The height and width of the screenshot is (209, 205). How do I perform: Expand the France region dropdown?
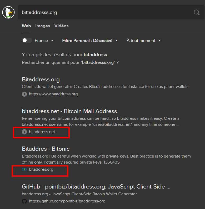click(44, 40)
